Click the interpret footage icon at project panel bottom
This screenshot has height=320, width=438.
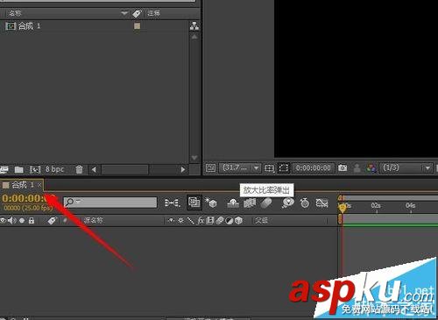[4, 169]
